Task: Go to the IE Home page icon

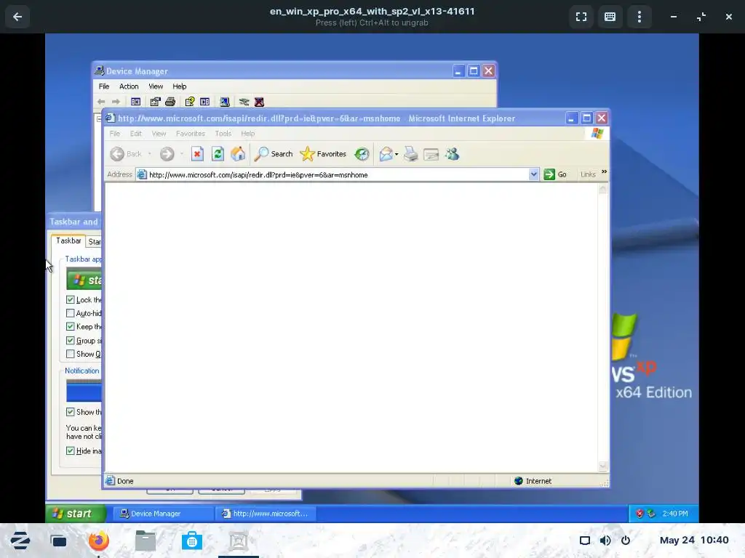Action: tap(238, 154)
